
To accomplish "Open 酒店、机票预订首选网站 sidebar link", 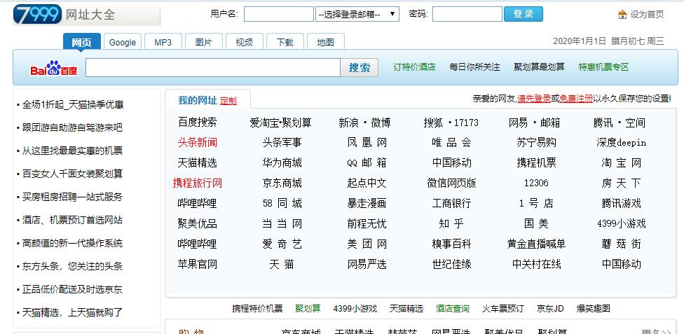I will pos(72,220).
